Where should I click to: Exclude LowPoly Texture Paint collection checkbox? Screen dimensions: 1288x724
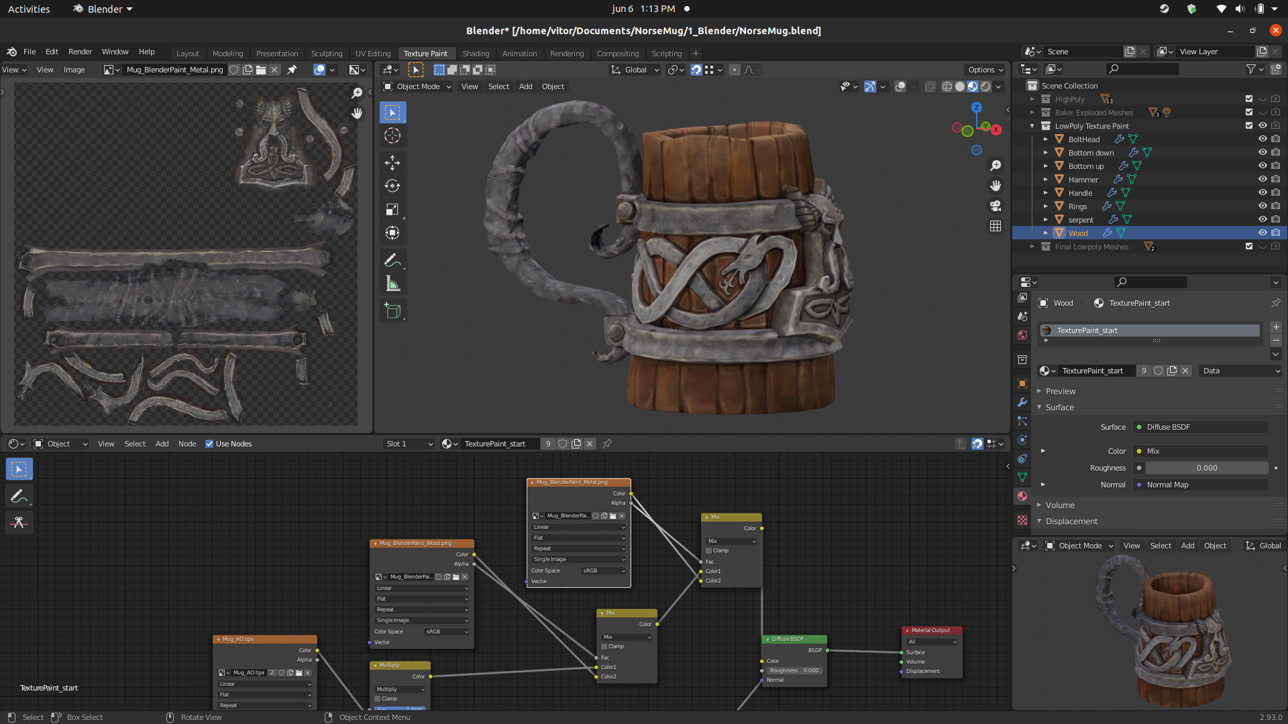(x=1249, y=126)
